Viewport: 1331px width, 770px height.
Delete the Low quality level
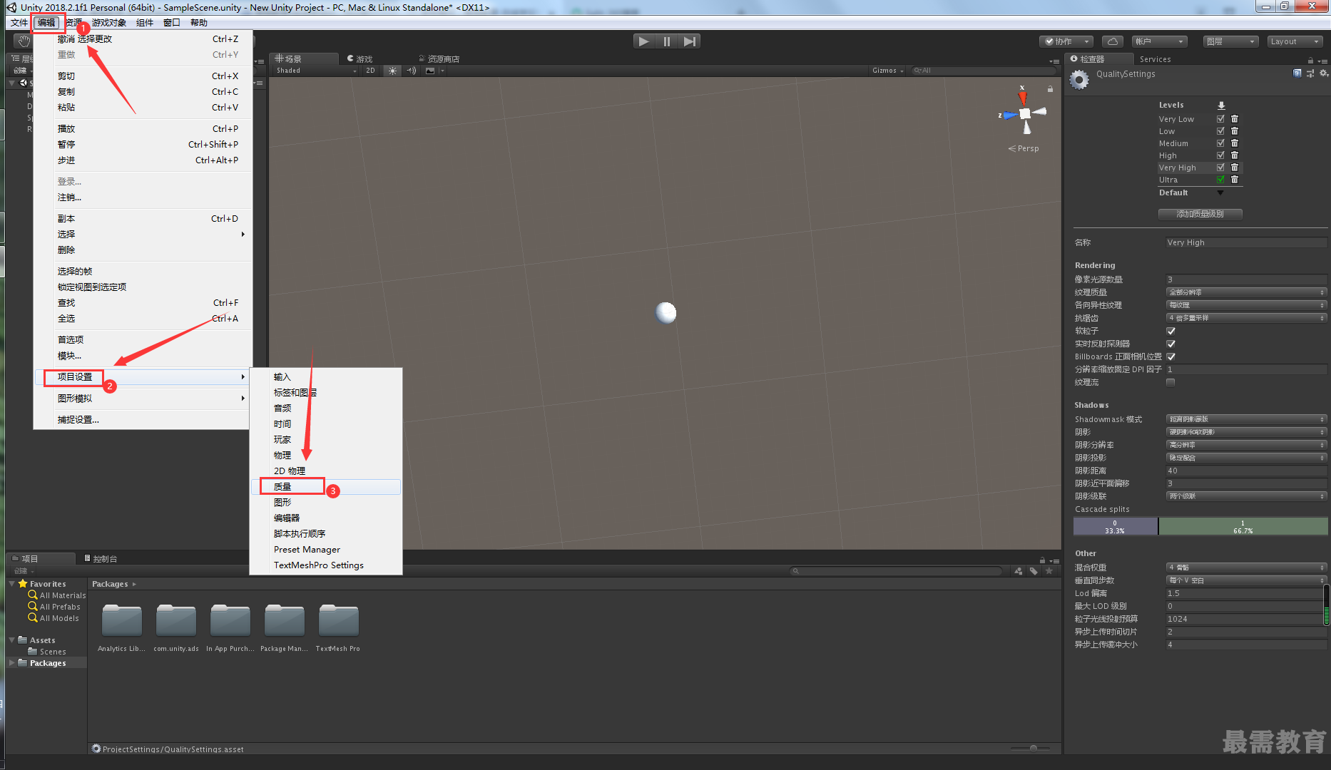click(x=1235, y=131)
